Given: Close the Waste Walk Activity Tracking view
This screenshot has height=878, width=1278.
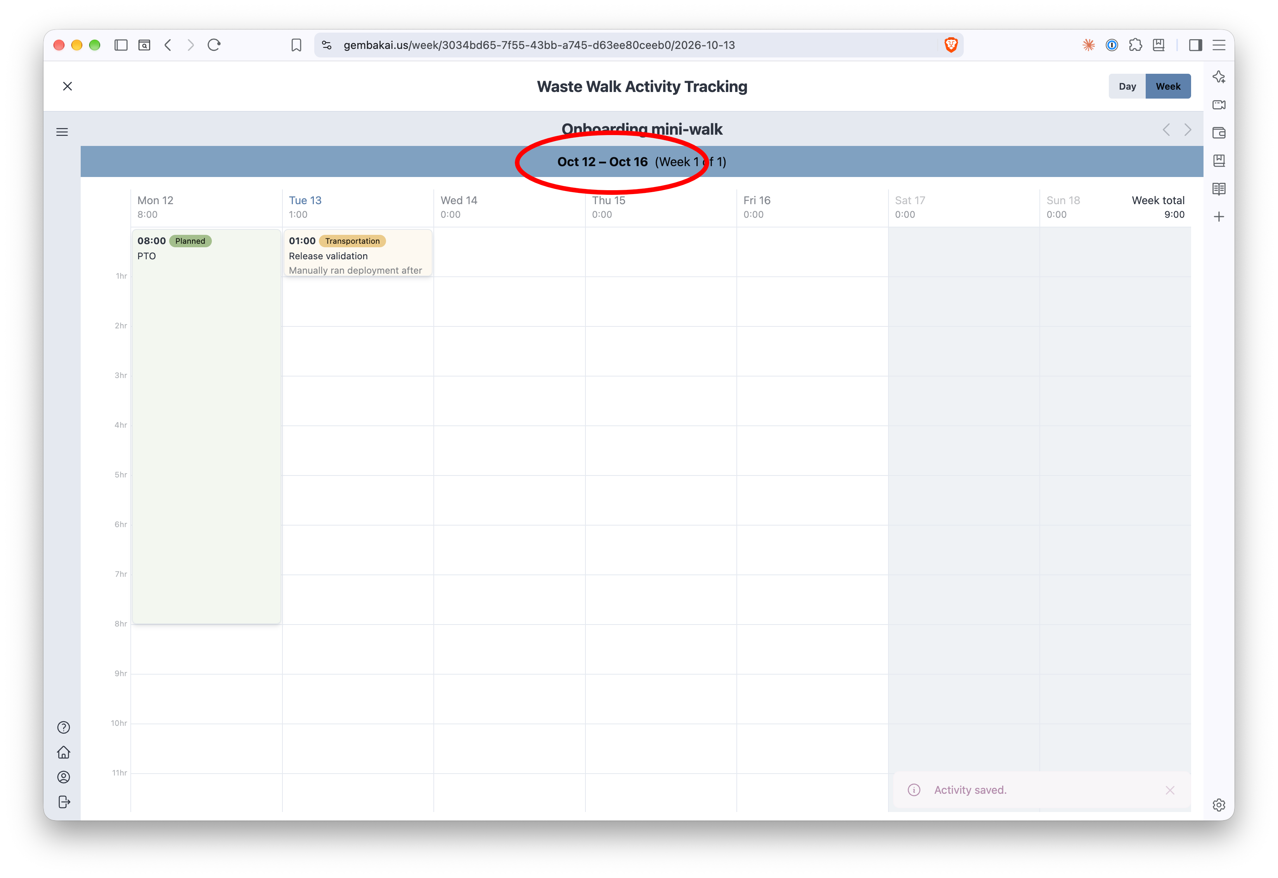Looking at the screenshot, I should pyautogui.click(x=67, y=87).
